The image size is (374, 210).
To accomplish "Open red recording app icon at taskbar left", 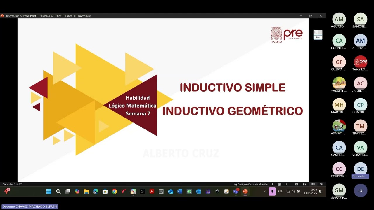I will [x=7, y=191].
